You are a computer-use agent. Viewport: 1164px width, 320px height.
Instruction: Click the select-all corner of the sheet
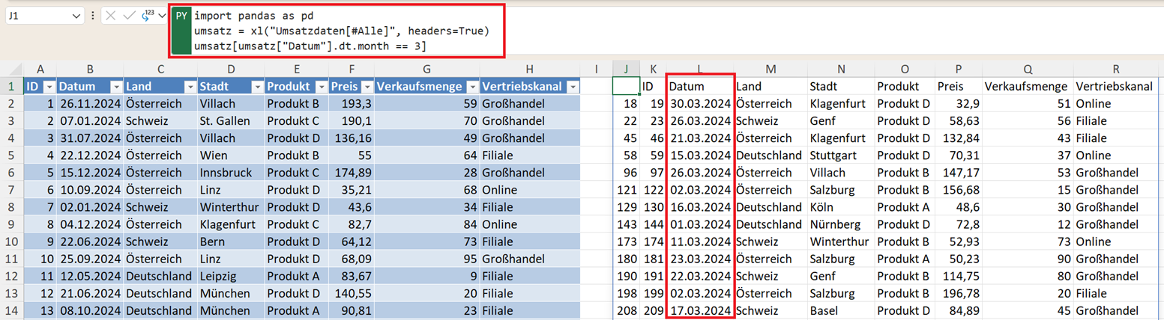point(12,69)
